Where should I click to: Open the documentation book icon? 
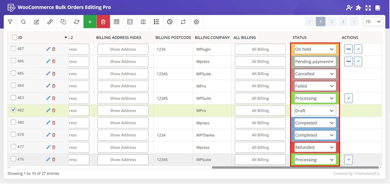pyautogui.click(x=378, y=8)
